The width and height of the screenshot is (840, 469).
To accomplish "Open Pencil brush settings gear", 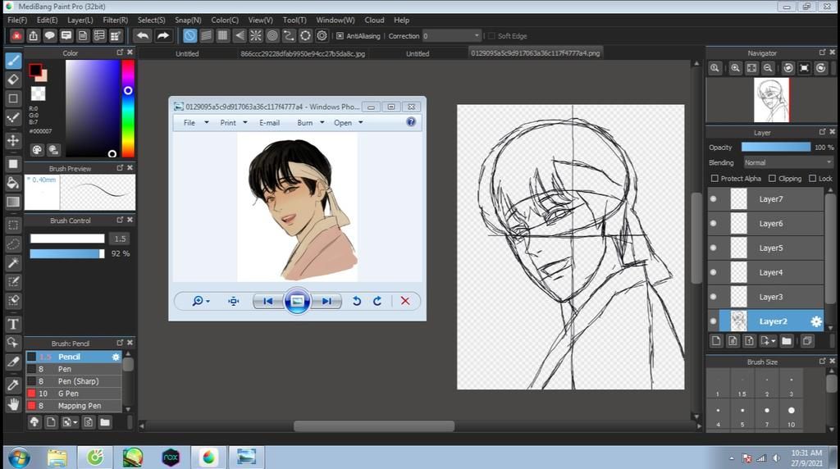I will [x=116, y=357].
